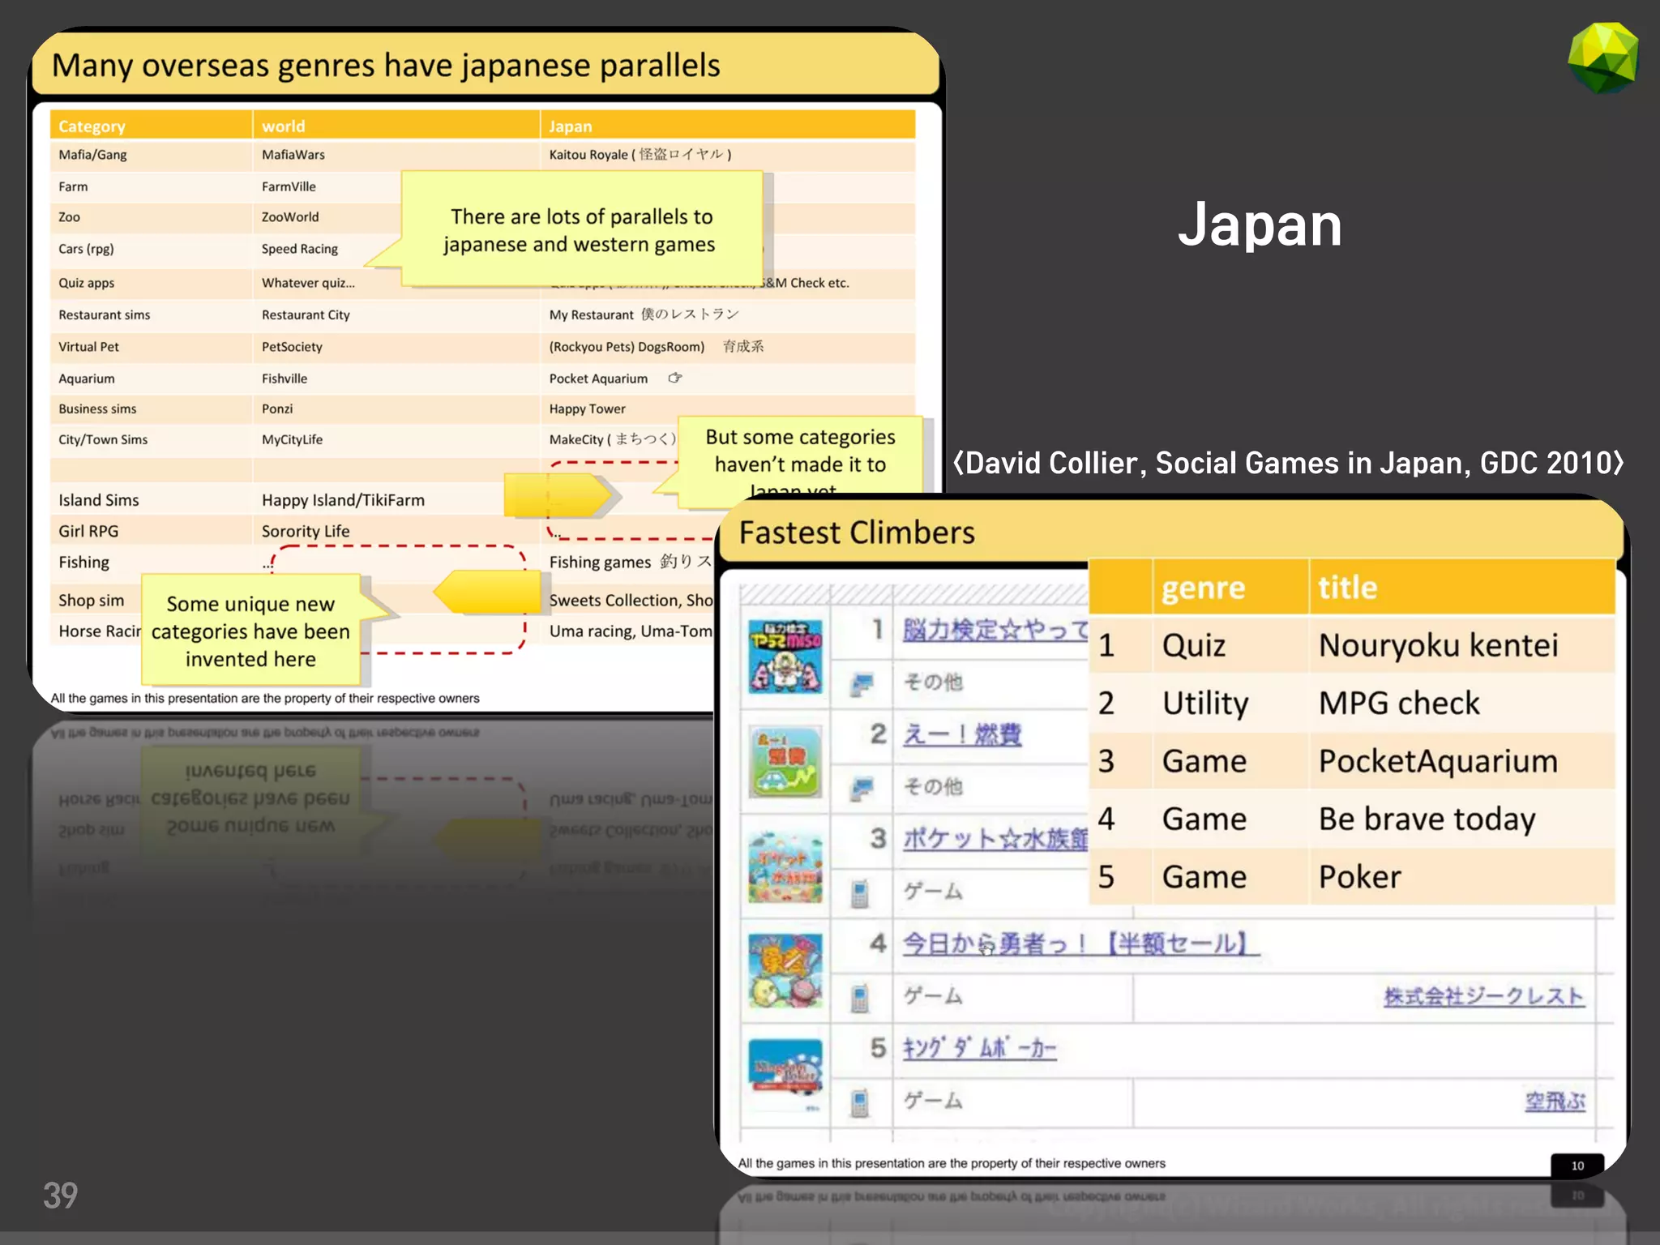This screenshot has width=1660, height=1245.
Task: Click the 'Category' column header
Action: tap(151, 126)
